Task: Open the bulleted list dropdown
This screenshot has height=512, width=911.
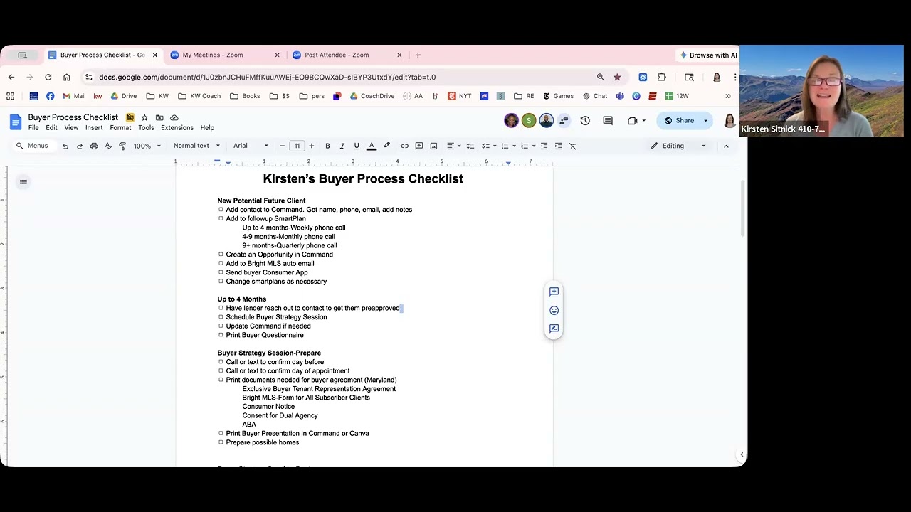Action: pos(507,146)
